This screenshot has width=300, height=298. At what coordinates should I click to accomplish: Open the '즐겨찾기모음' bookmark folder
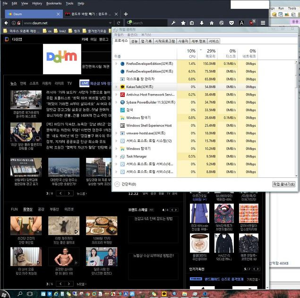94,31
